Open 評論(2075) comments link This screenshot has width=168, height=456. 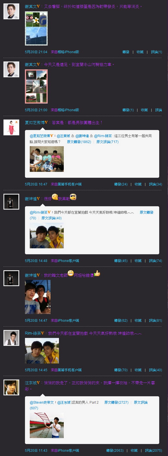(x=153, y=450)
